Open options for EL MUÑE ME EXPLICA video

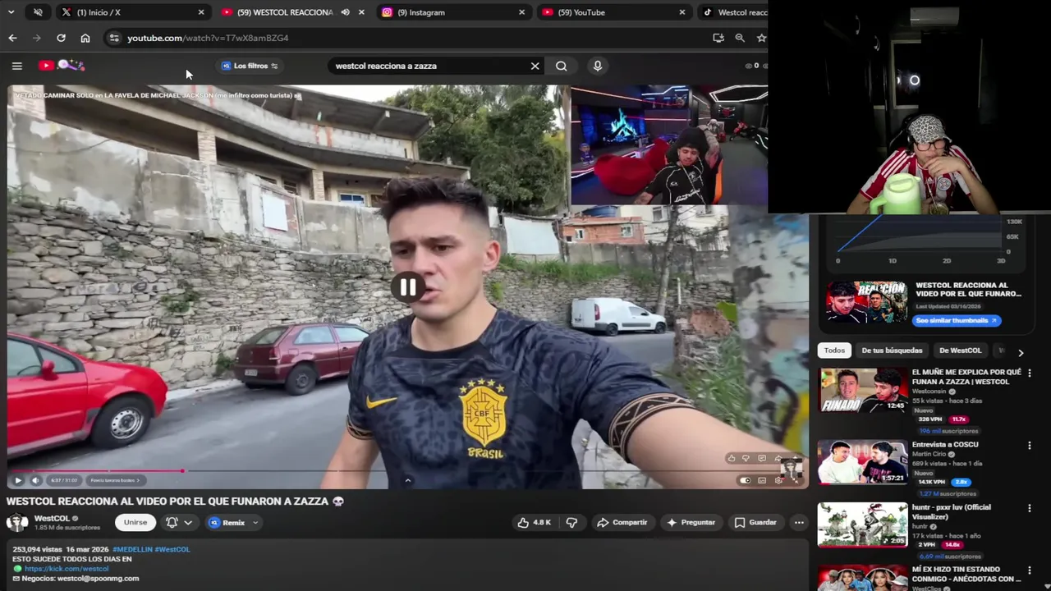pyautogui.click(x=1029, y=373)
